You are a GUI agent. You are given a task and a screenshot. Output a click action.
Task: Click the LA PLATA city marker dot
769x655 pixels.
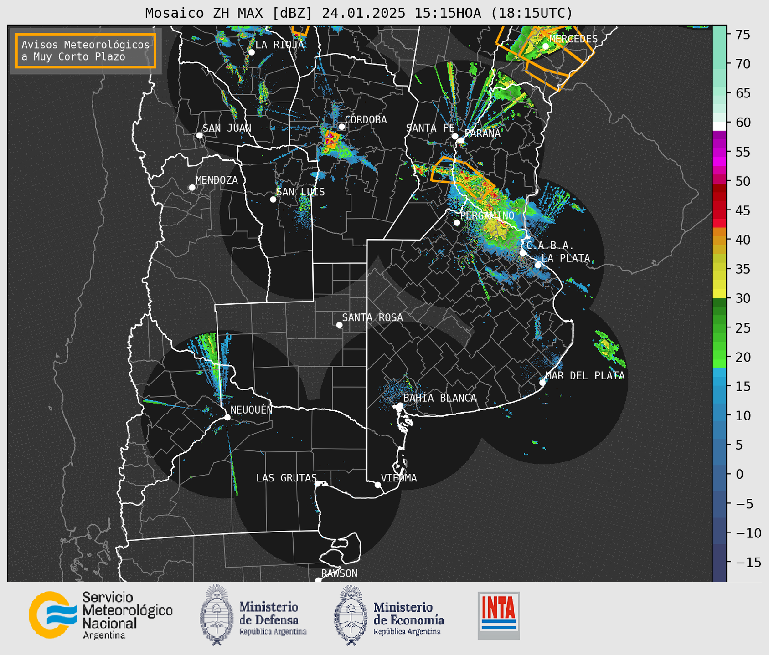click(538, 265)
